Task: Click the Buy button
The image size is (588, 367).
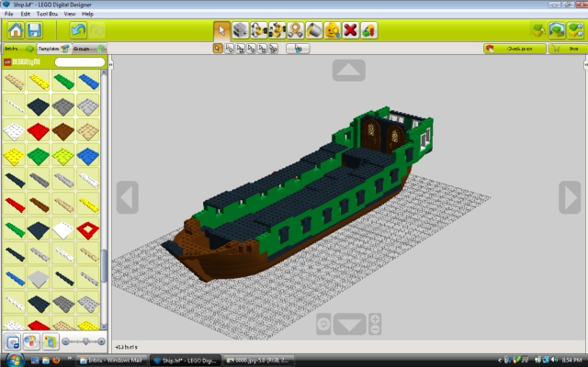Action: (568, 49)
